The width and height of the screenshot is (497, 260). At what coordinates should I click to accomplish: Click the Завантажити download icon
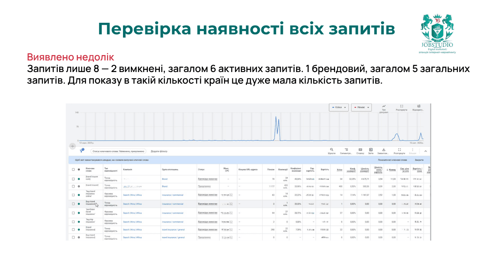(x=384, y=149)
